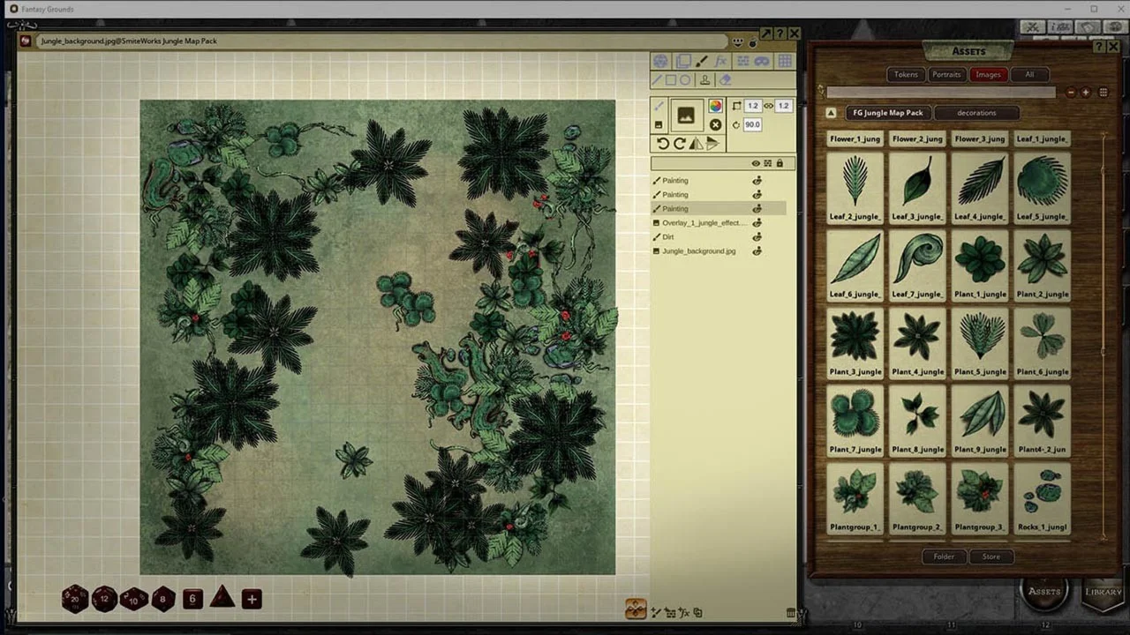Click the assets list vertical scrollbar
This screenshot has height=635, width=1130.
(x=1104, y=335)
